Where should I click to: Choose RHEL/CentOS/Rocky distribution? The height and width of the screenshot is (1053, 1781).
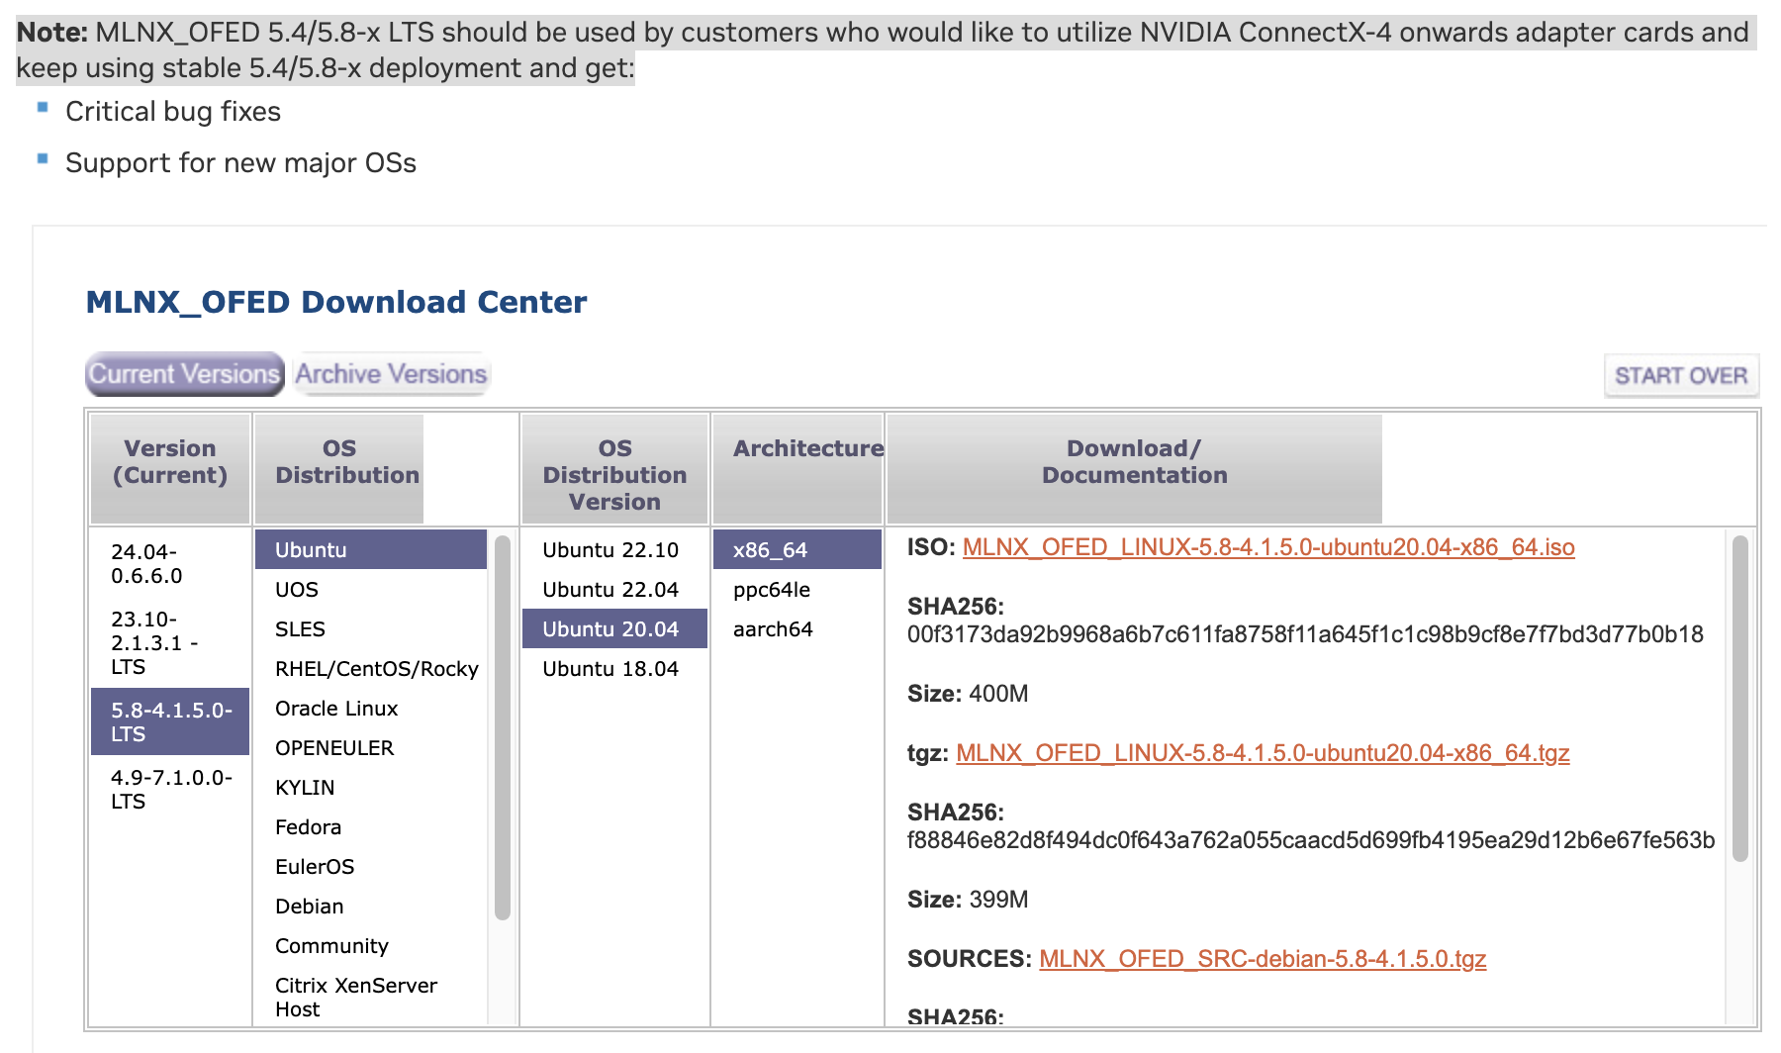click(371, 668)
